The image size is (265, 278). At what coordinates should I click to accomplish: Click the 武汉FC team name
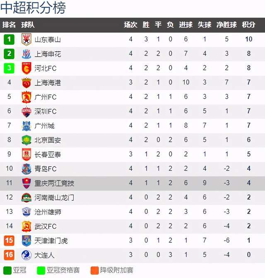click(x=46, y=226)
